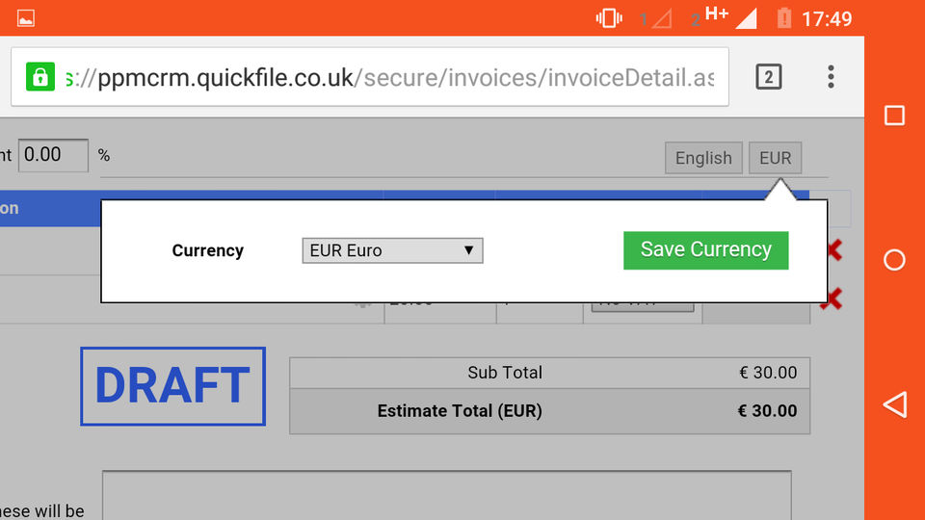Tap the vibrate mode status icon

point(609,18)
